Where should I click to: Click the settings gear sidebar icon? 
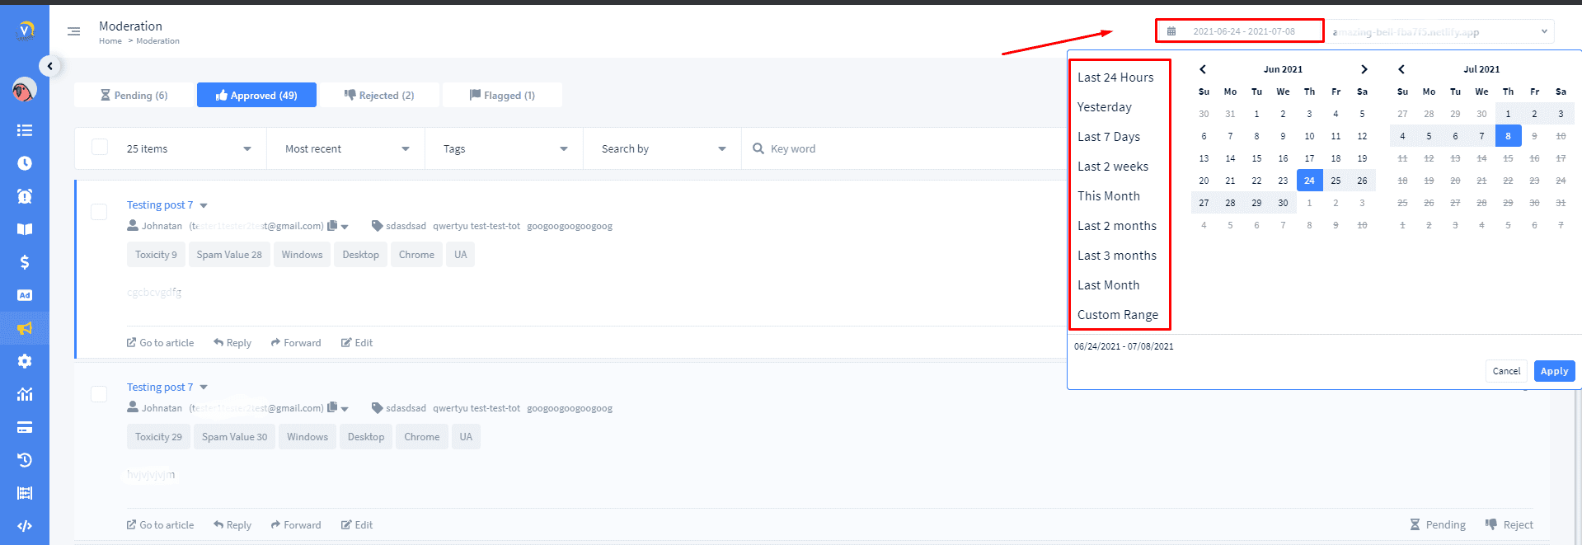(x=25, y=361)
